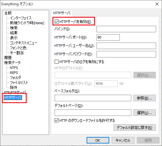
Task: Select コンテキストメニュー tree item
Action: point(24,43)
